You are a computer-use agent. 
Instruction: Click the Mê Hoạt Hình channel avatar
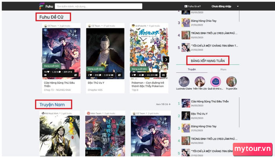coord(43,113)
